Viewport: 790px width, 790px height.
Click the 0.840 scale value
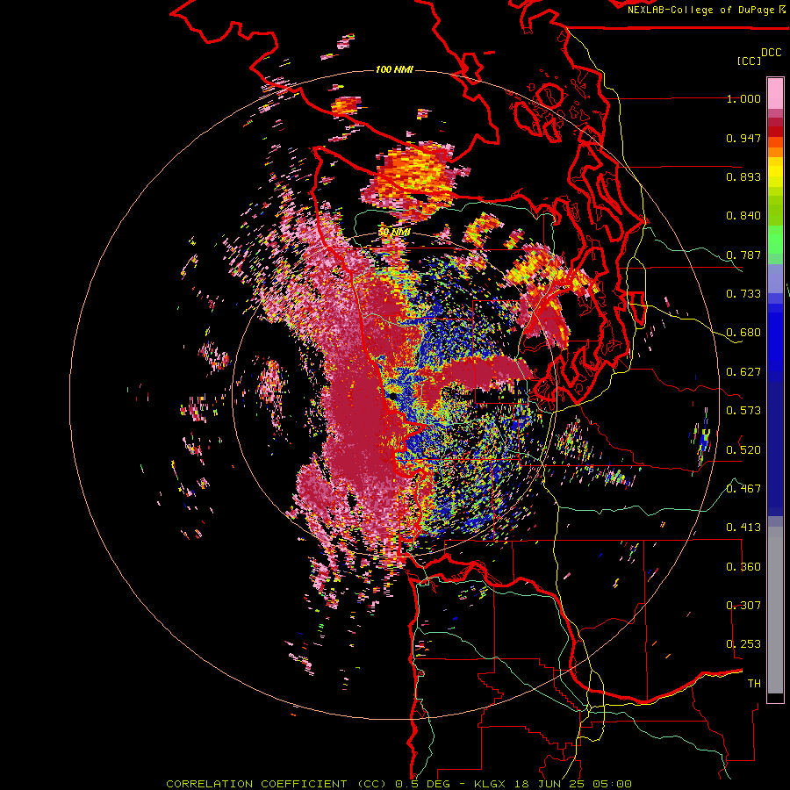(x=743, y=216)
